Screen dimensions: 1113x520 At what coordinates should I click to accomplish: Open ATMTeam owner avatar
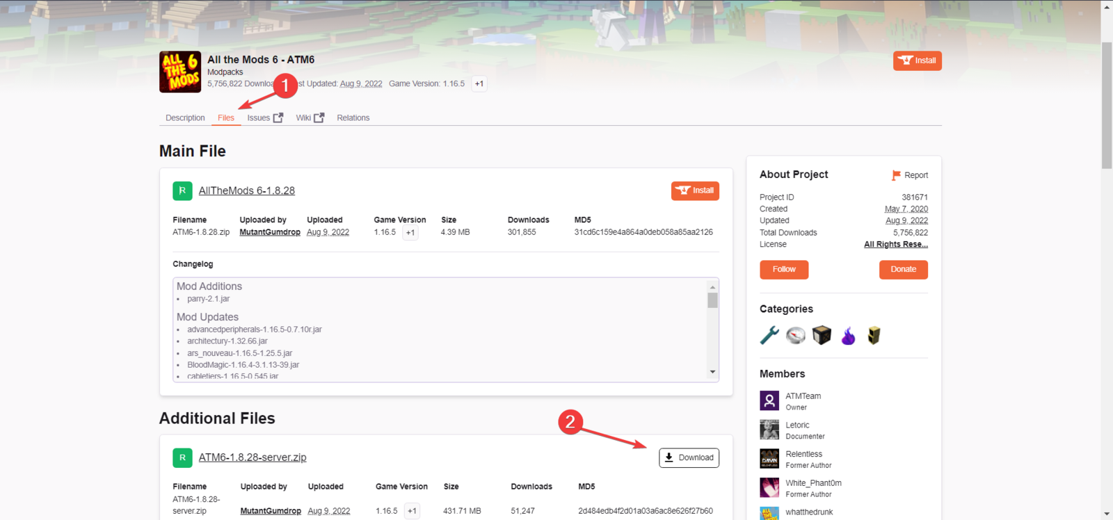point(769,400)
